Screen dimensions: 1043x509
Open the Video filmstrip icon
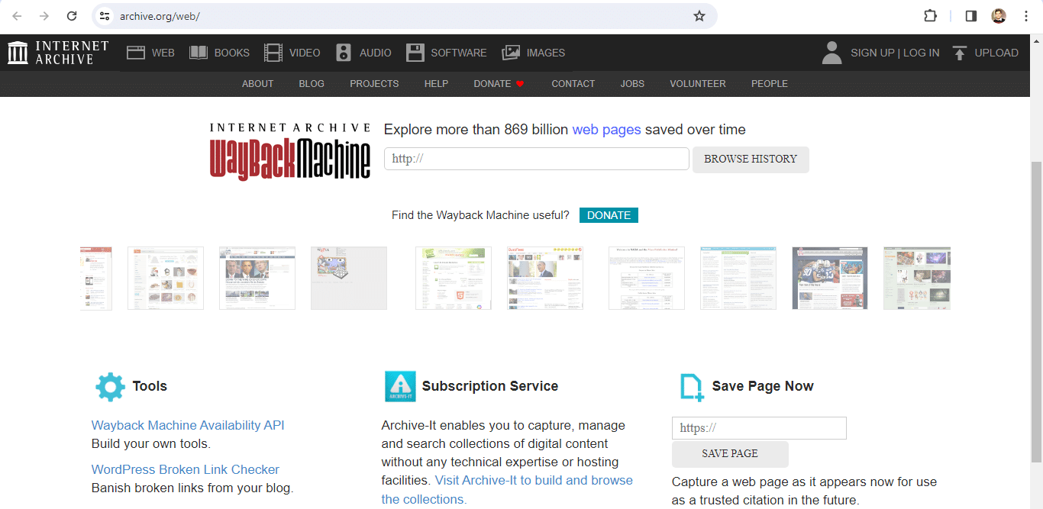273,53
